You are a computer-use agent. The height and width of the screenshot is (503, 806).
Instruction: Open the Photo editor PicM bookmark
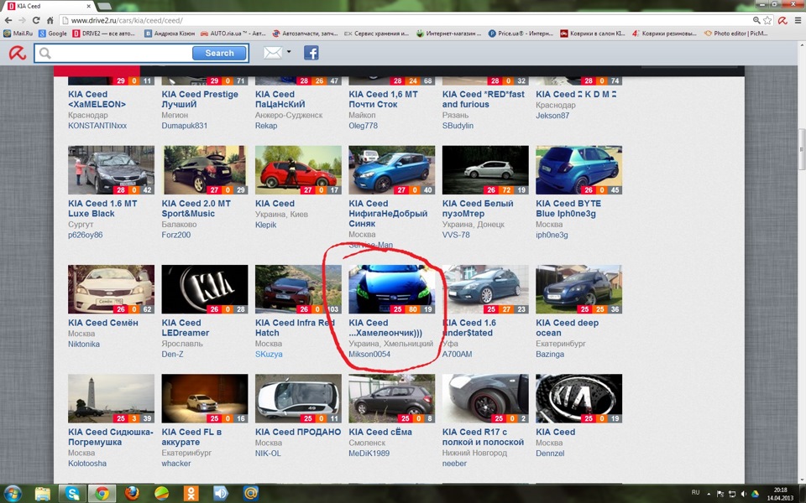pyautogui.click(x=736, y=34)
